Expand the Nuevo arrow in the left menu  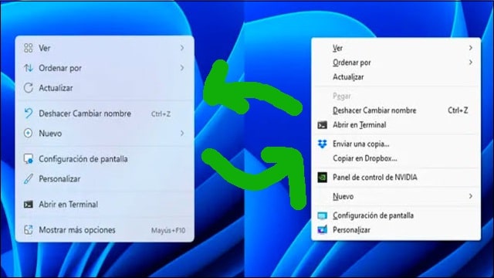tap(182, 134)
